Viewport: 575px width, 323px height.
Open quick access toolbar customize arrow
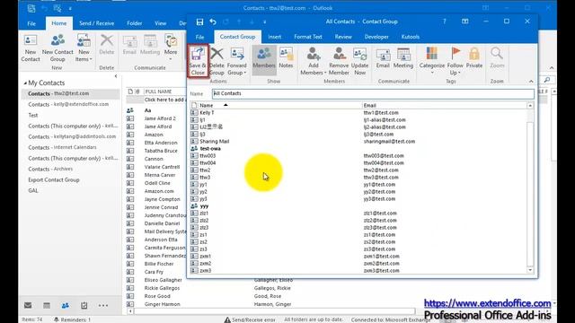pos(264,22)
